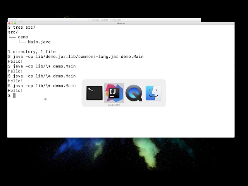Zoom the Terminal window with the green button
Image resolution: width=248 pixels, height=186 pixels.
click(16, 23)
